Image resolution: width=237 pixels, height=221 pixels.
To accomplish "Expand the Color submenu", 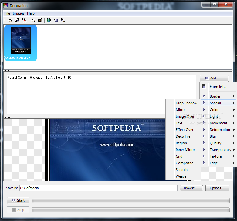I will (x=218, y=110).
